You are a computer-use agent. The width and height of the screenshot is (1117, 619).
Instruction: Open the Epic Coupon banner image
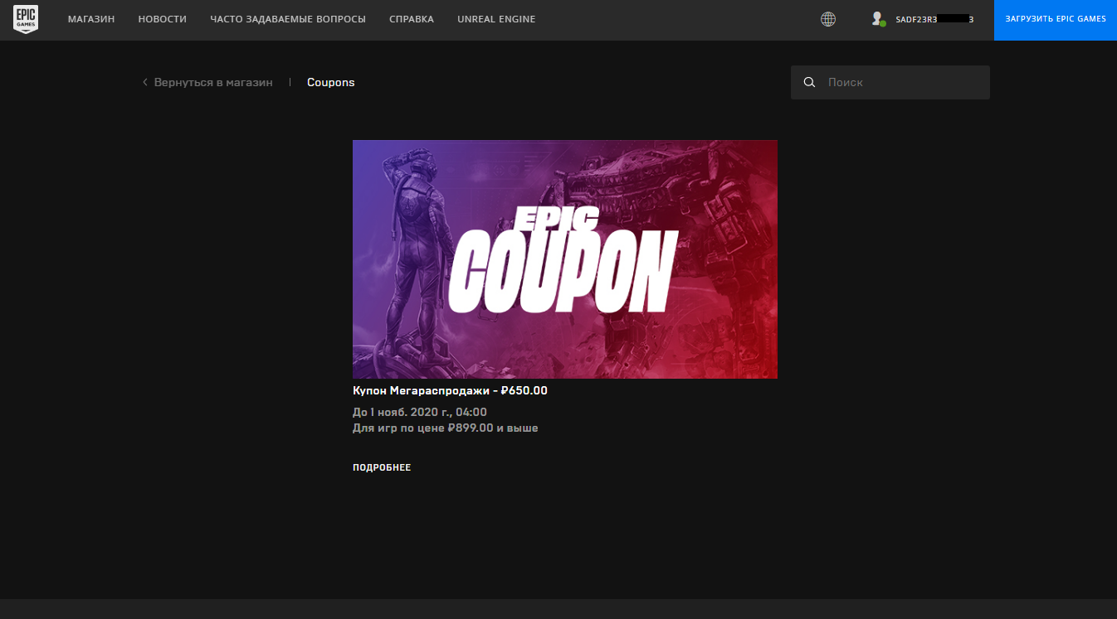click(x=564, y=259)
